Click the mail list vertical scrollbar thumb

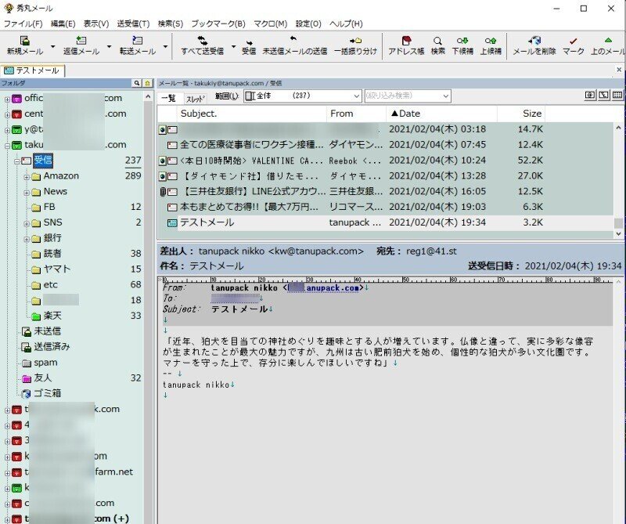[x=618, y=223]
